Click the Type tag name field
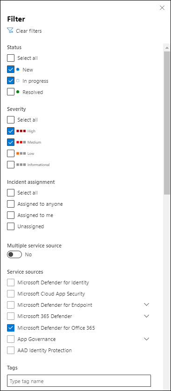Screen dimensions: 171x391 point(79,381)
